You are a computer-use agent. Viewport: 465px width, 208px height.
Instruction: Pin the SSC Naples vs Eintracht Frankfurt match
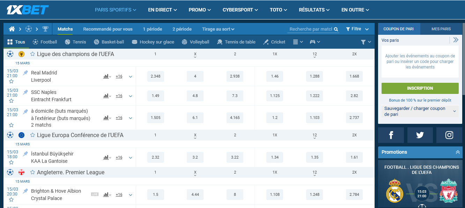point(25,92)
